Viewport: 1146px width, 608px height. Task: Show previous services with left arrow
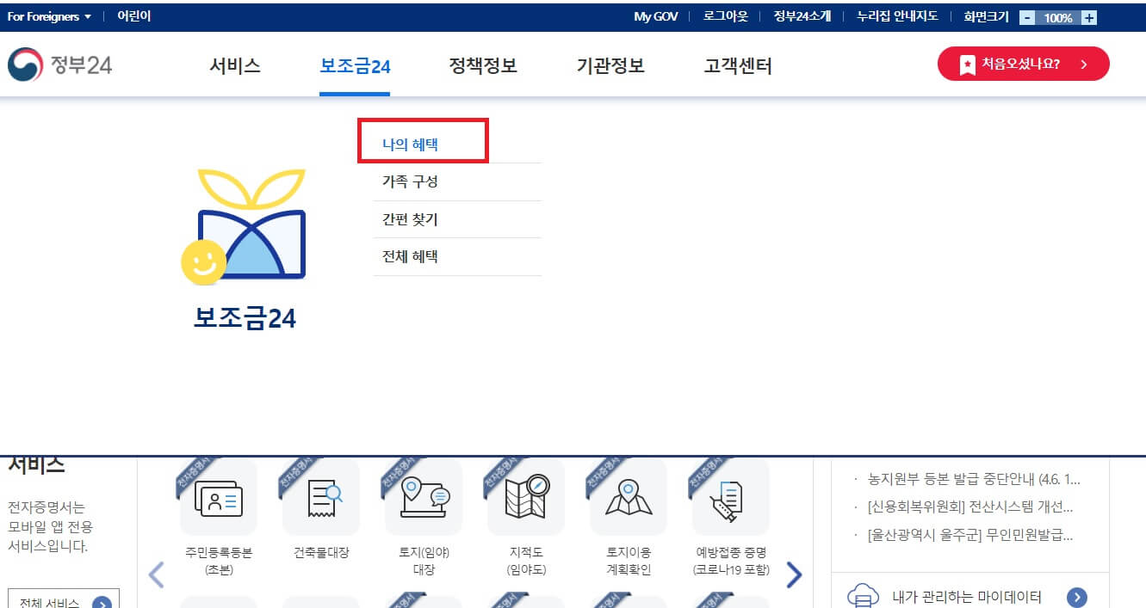click(x=157, y=574)
